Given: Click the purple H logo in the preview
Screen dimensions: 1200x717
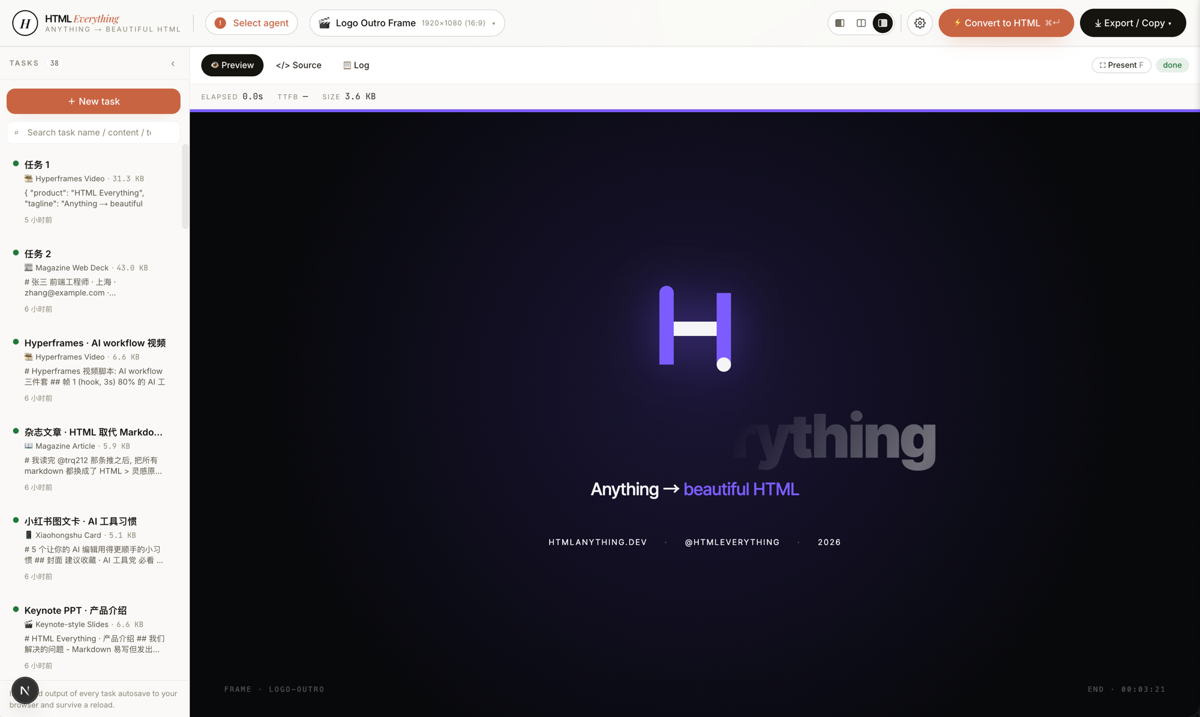Looking at the screenshot, I should 695,328.
